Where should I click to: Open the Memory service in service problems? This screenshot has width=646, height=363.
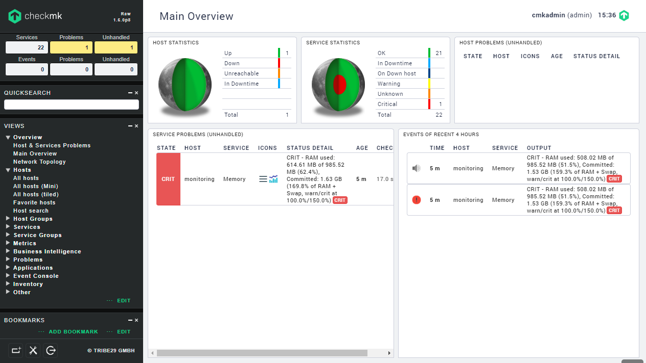235,179
